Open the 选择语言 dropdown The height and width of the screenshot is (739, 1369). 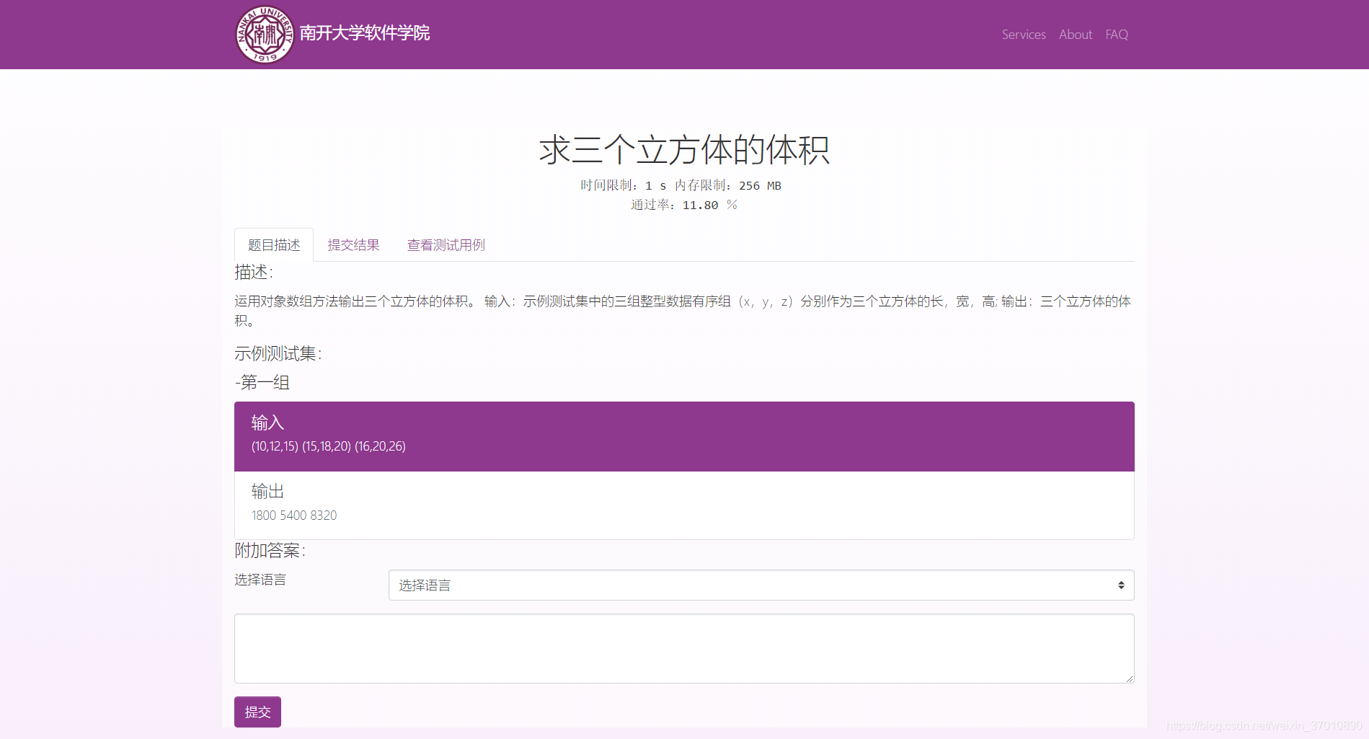(x=761, y=585)
